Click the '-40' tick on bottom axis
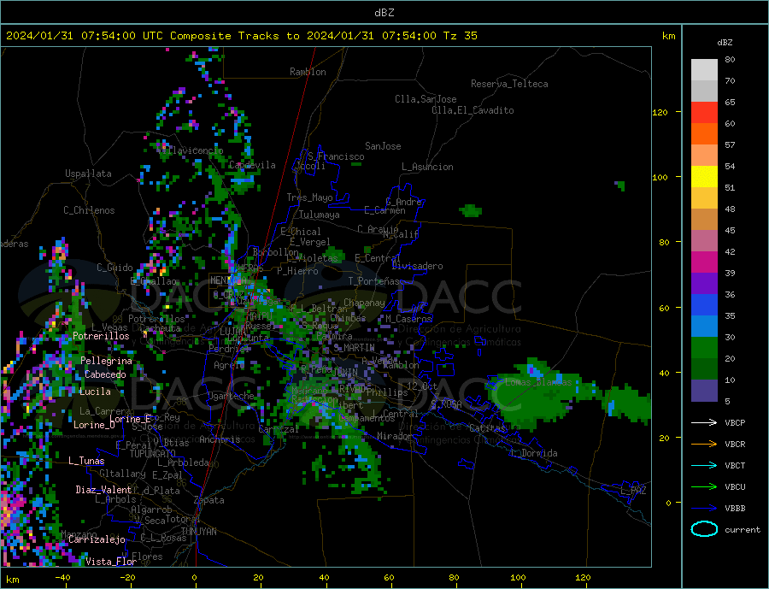 click(x=62, y=578)
